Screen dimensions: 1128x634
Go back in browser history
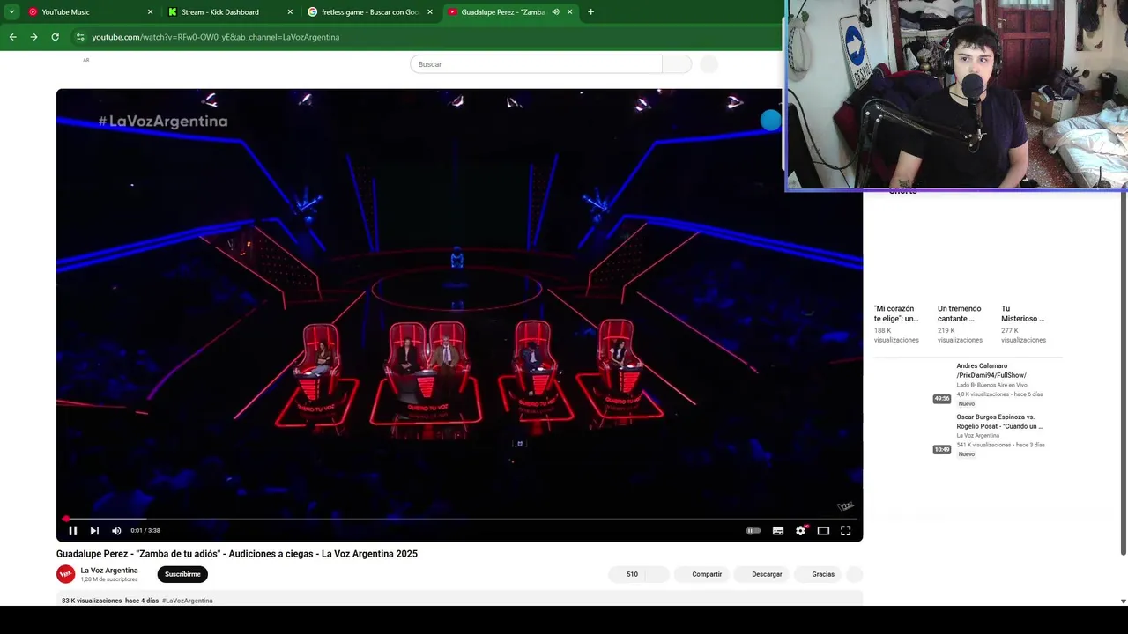12,37
